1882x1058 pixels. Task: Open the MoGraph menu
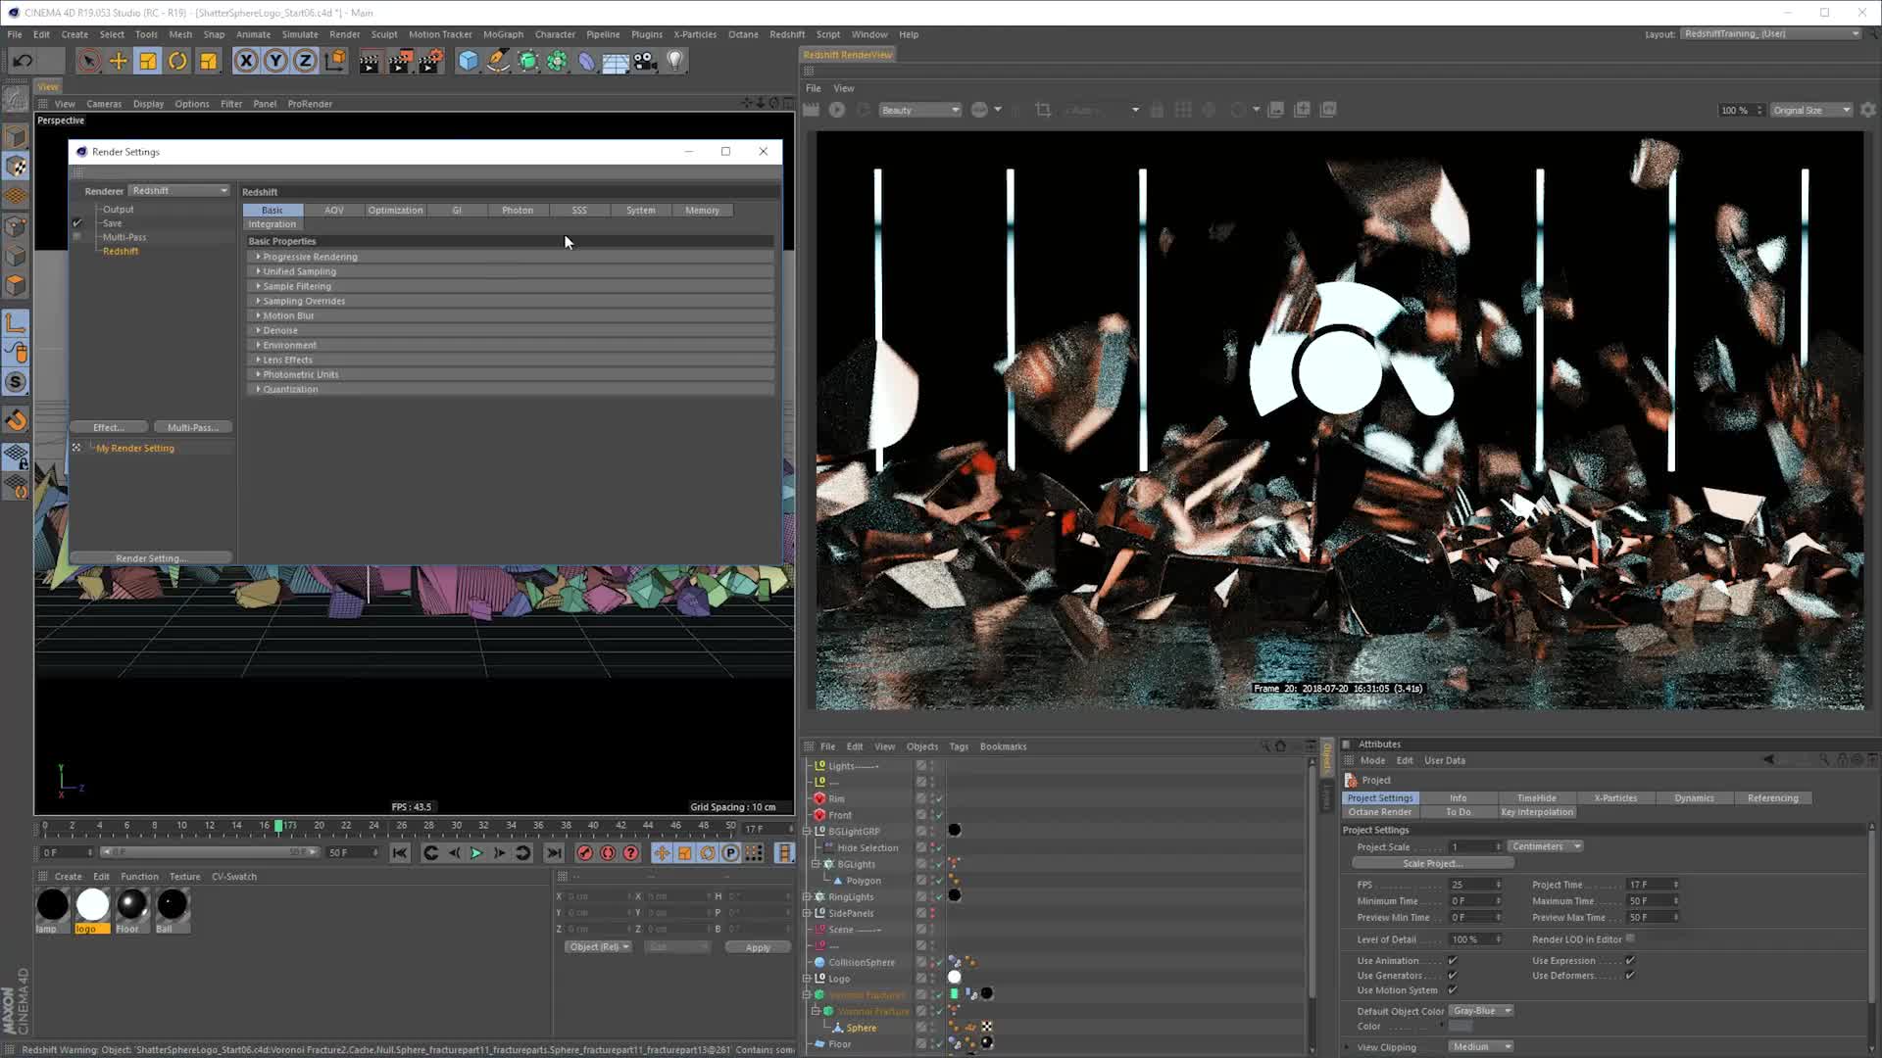[503, 34]
